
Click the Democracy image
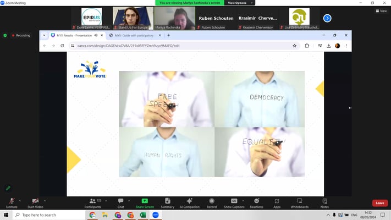(x=260, y=99)
